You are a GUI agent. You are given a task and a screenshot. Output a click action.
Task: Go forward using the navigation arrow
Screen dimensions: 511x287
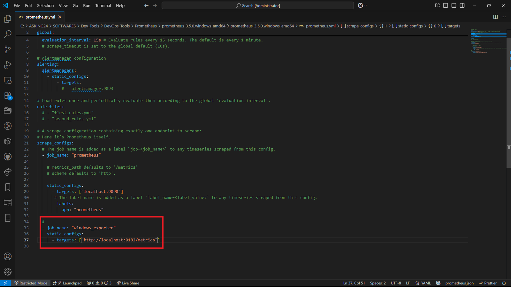tap(155, 5)
